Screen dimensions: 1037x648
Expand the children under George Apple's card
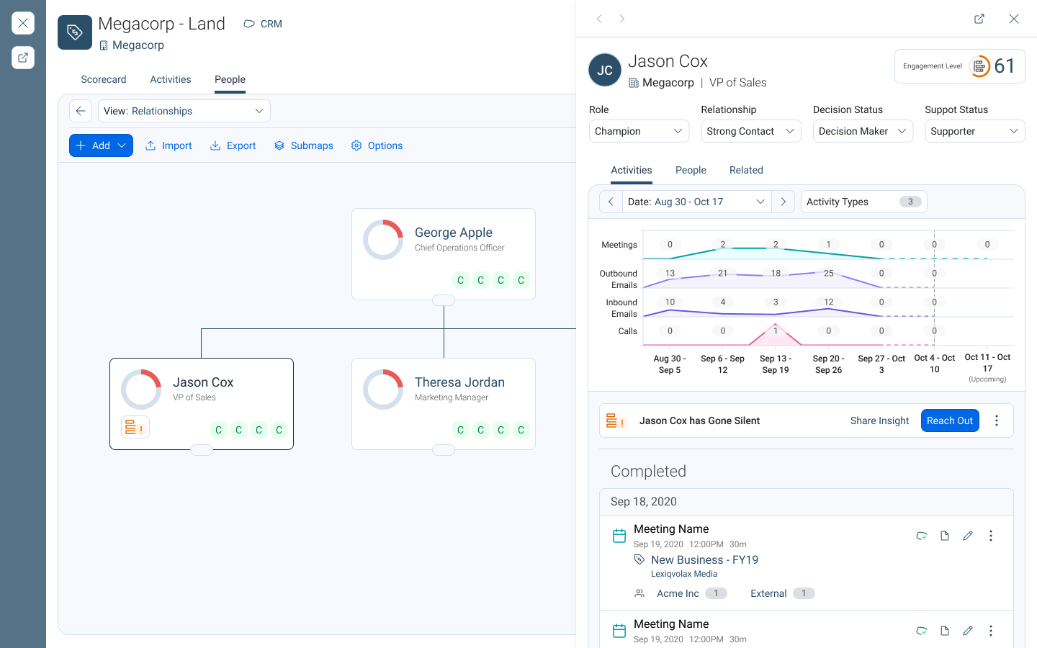(x=444, y=300)
